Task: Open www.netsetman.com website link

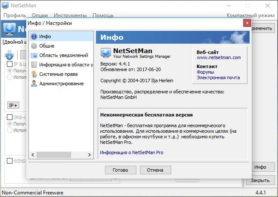Action: [x=219, y=57]
